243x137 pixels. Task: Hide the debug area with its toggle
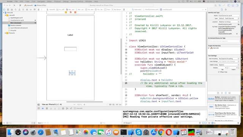tap(39, 108)
